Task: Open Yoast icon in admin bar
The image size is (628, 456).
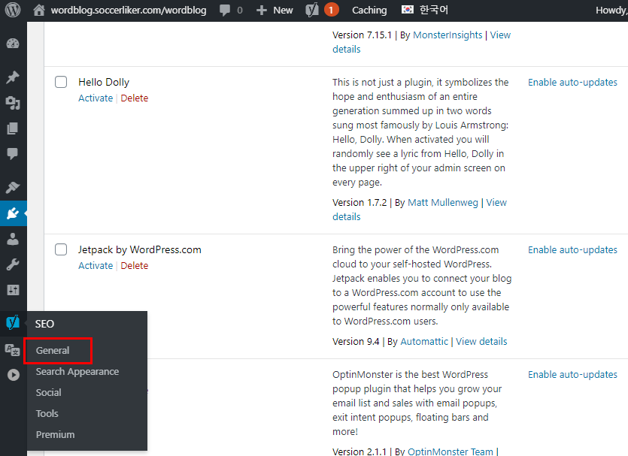Action: 312,10
